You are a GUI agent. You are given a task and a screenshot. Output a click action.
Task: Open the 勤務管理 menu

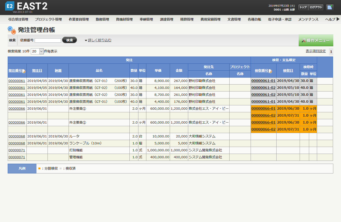click(x=102, y=19)
